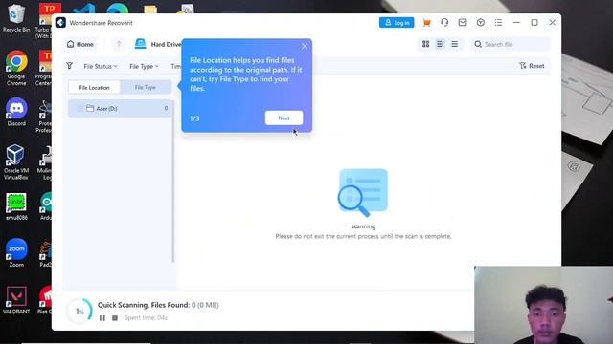Open the mail feedback icon

(463, 23)
